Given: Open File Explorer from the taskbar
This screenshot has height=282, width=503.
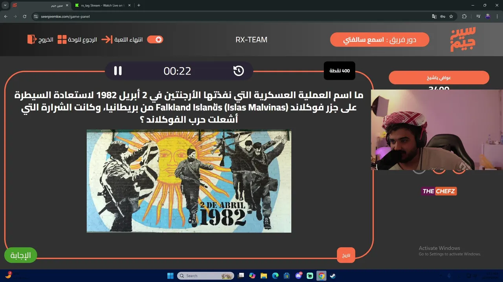Looking at the screenshot, I should tap(264, 276).
